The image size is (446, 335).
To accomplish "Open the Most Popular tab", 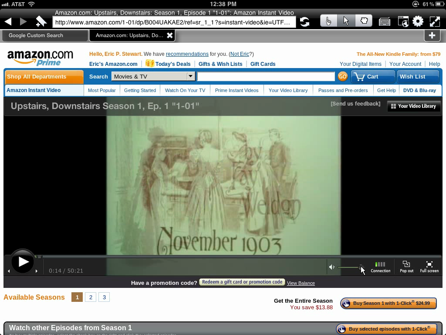I will (101, 90).
